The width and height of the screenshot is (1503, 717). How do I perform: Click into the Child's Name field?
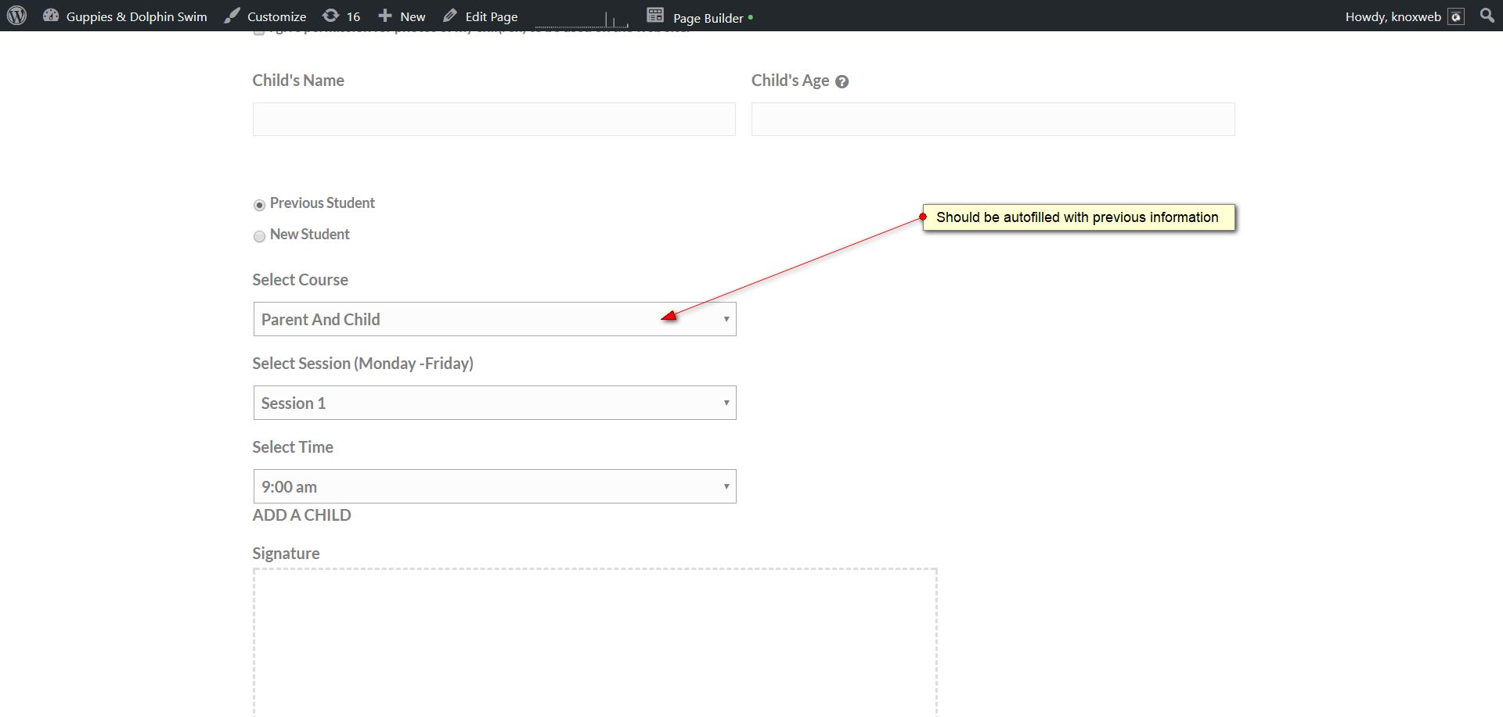(x=494, y=119)
